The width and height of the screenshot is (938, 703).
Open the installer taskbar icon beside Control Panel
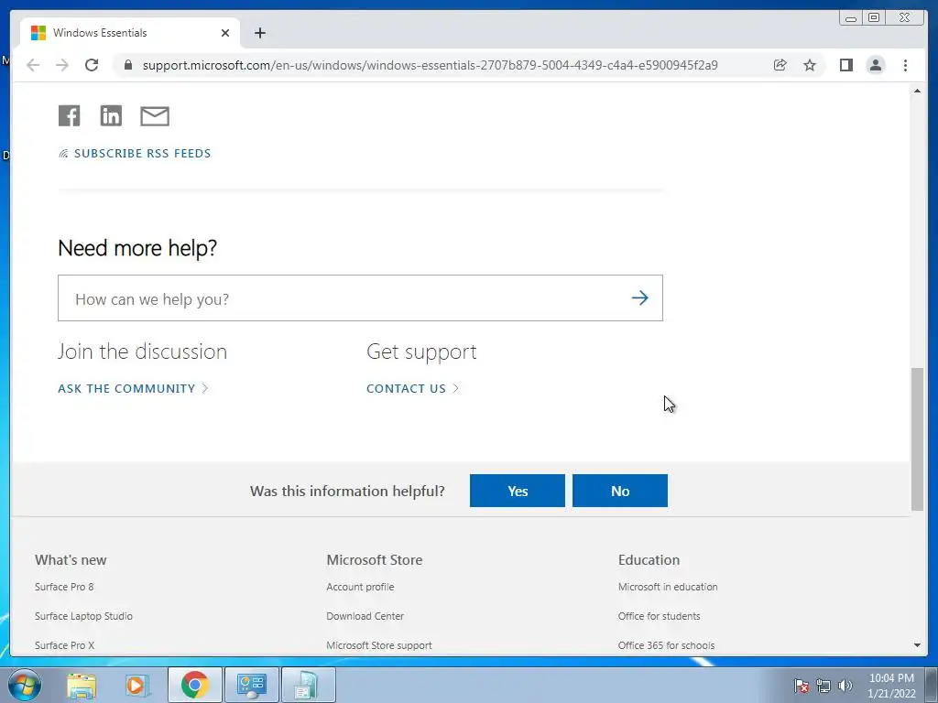308,685
